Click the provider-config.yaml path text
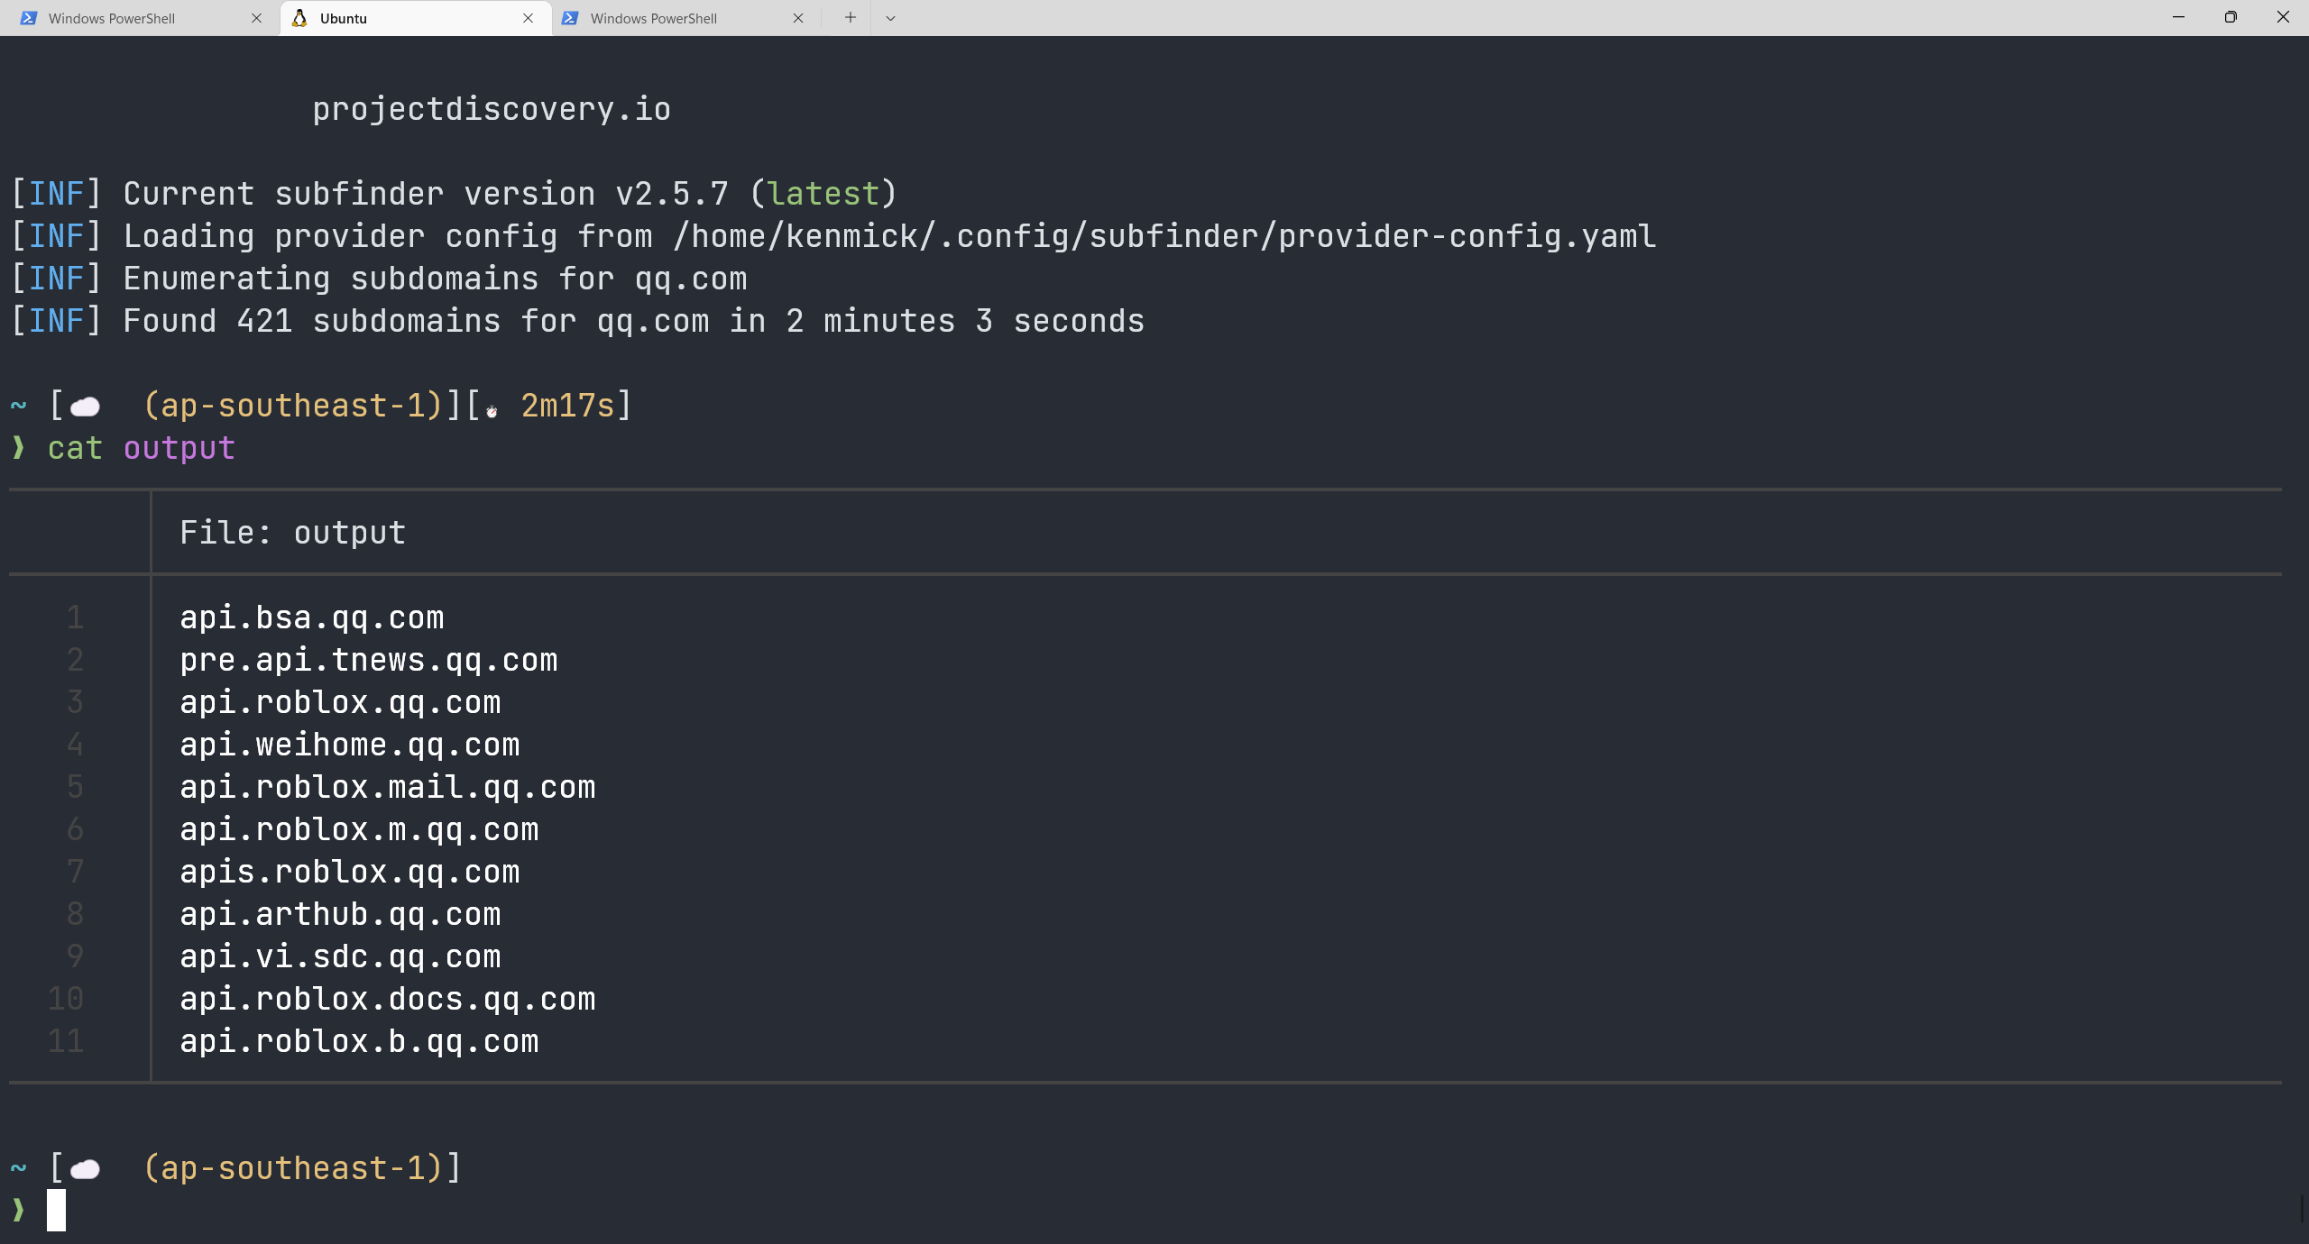2309x1244 pixels. (x=1164, y=236)
